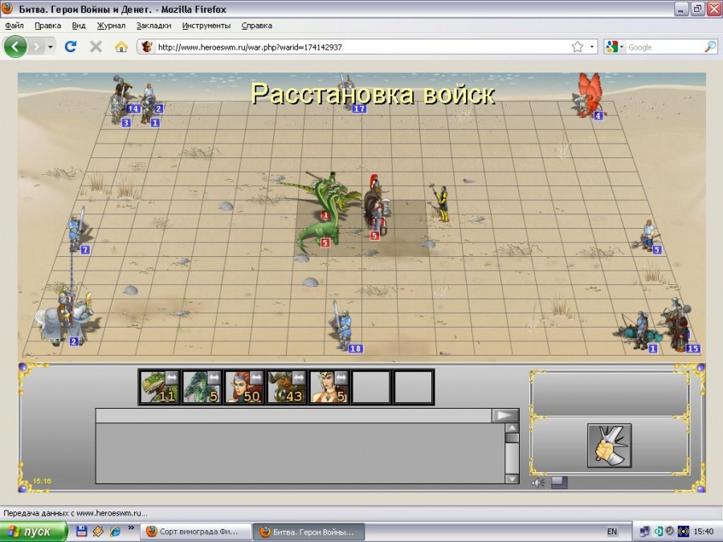Select the blonde priestess slot with 5
Screen dimensions: 723x542
329,387
